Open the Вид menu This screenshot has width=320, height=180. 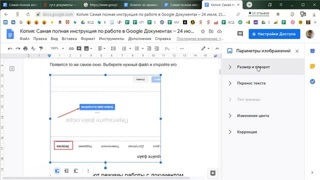coord(54,39)
